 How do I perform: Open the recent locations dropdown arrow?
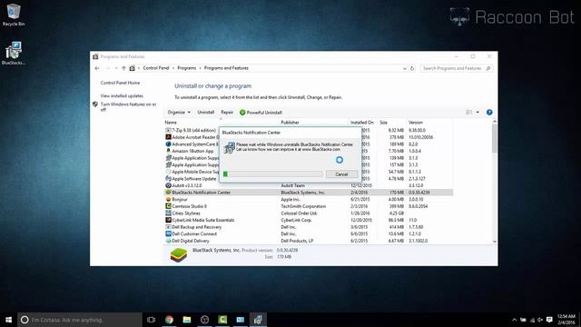point(116,68)
